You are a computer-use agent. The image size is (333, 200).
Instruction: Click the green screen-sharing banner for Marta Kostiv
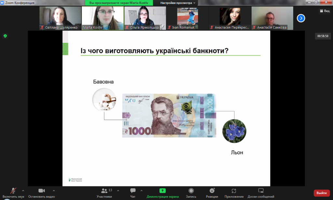point(119,3)
